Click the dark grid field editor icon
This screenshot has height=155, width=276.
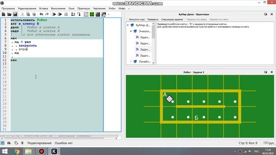coord(98,14)
